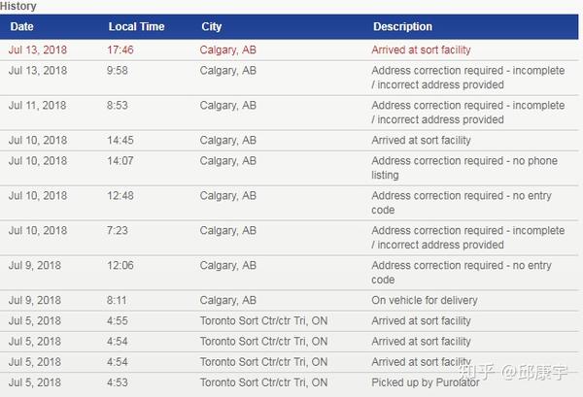Click the highlighted Jul 13 17:46 row date
This screenshot has height=397, width=583.
(38, 50)
